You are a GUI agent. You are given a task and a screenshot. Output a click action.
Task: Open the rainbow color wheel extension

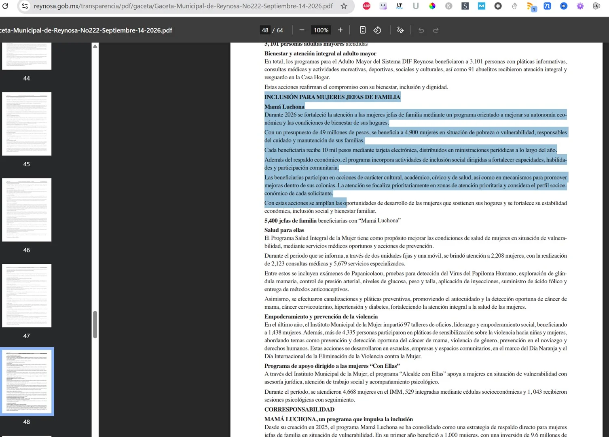[432, 6]
